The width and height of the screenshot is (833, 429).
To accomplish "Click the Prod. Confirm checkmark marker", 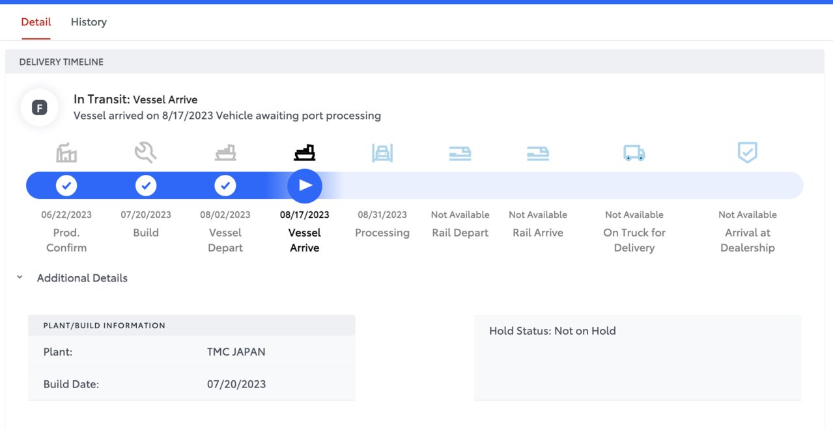I will point(66,186).
